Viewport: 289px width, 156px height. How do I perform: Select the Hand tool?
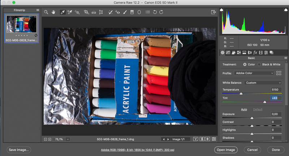53,12
